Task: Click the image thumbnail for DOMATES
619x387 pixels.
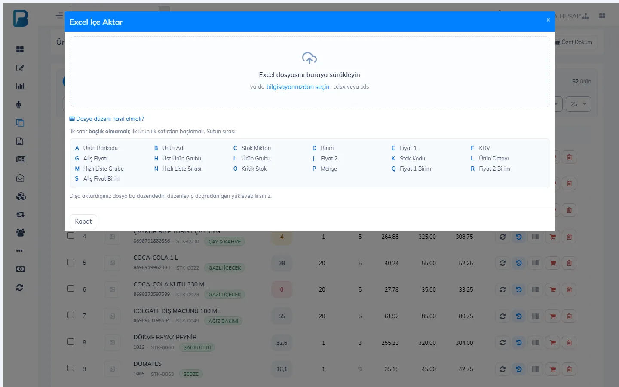Action: (x=112, y=369)
